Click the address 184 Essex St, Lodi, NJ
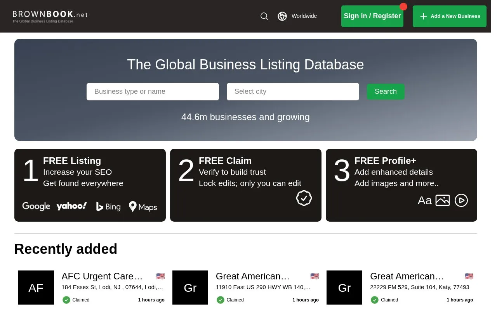The image size is (497, 310). (112, 287)
